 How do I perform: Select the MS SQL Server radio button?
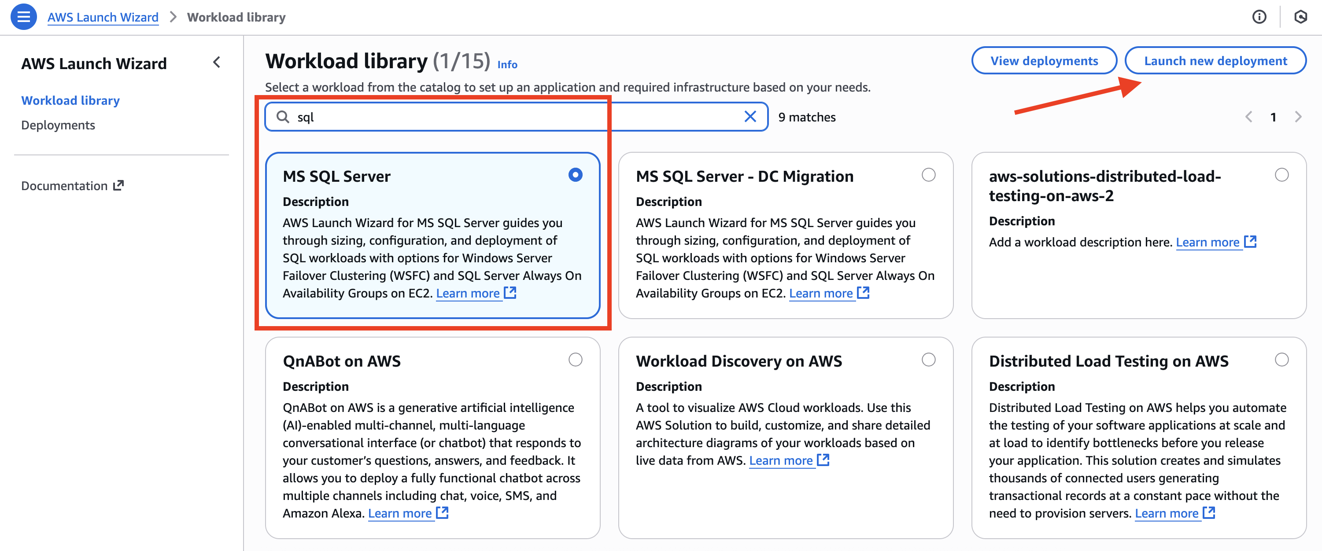575,175
